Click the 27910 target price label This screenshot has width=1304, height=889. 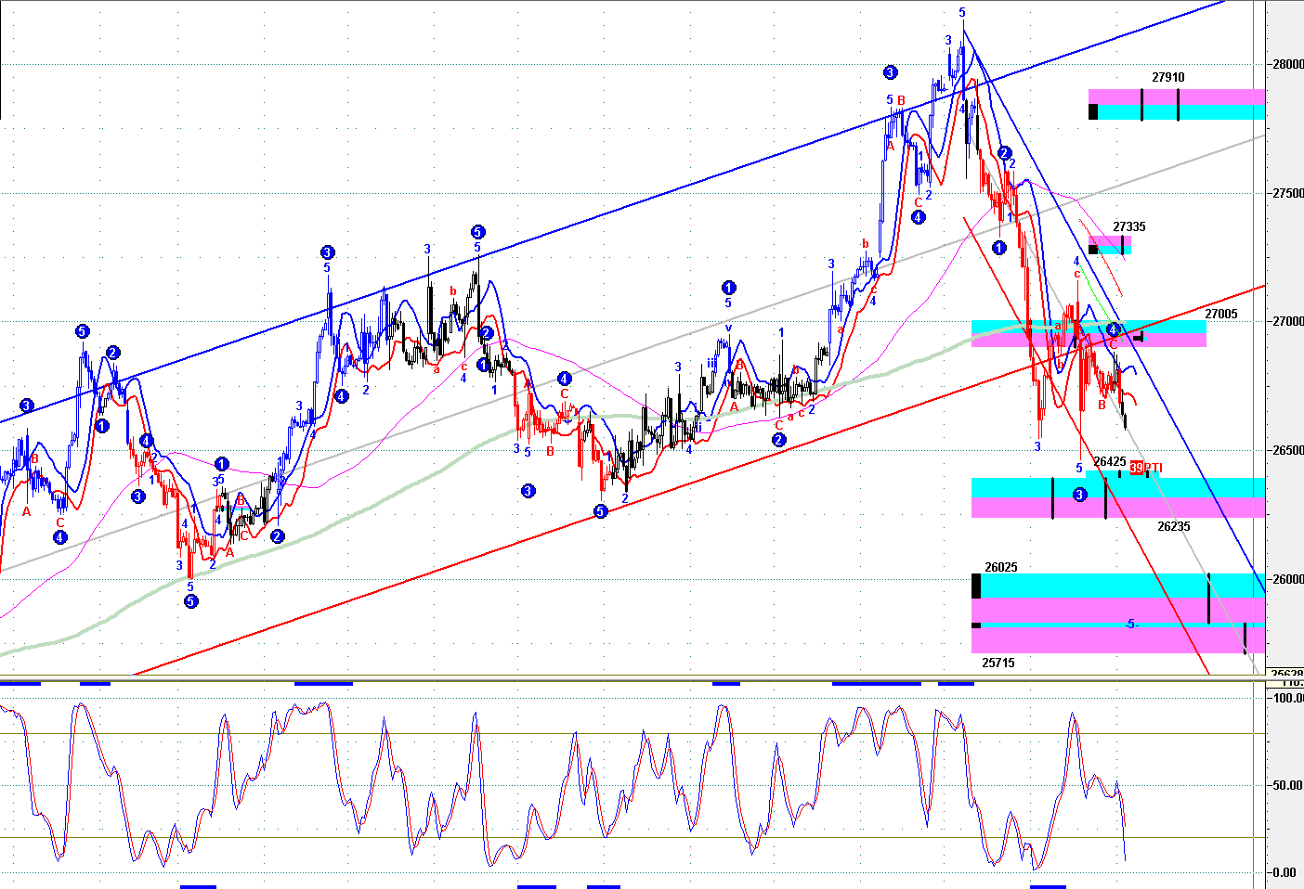click(1167, 78)
